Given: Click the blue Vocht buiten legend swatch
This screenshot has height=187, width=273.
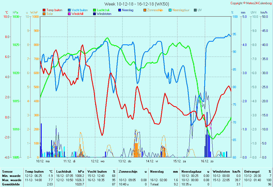Looking at the screenshot, I should [69, 10].
